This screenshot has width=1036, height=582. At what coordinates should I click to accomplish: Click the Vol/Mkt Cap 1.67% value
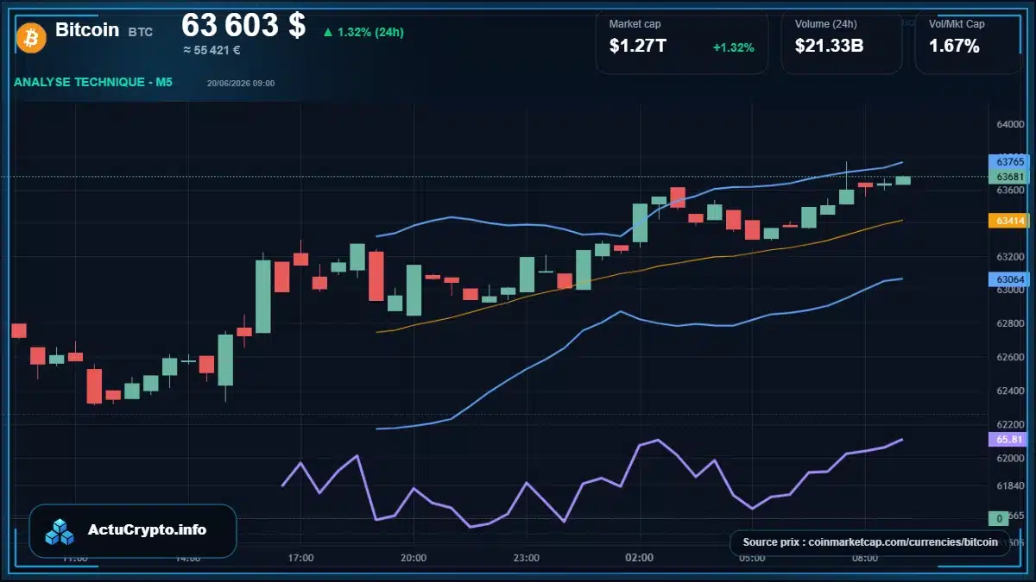tap(954, 47)
